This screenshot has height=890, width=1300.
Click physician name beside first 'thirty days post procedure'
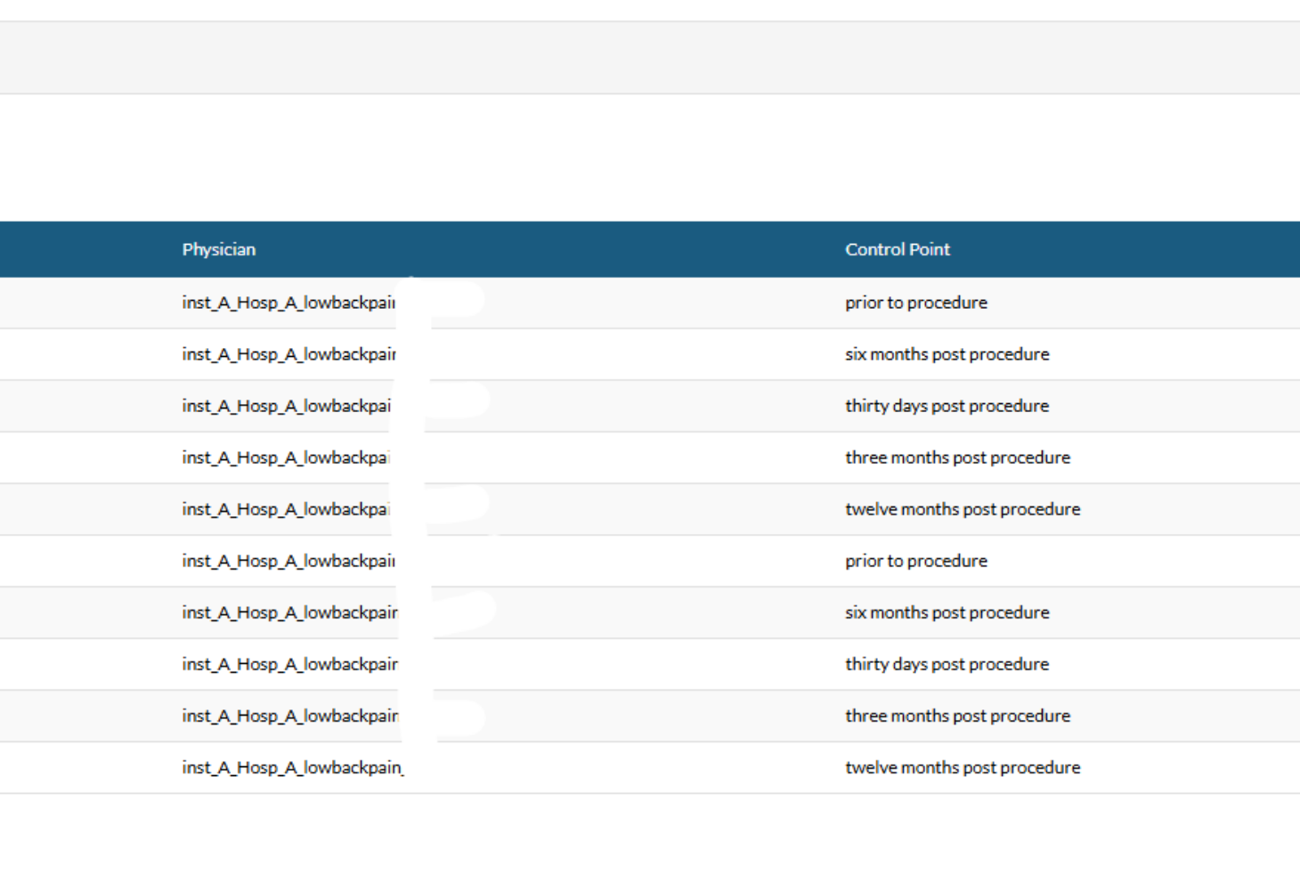point(287,406)
